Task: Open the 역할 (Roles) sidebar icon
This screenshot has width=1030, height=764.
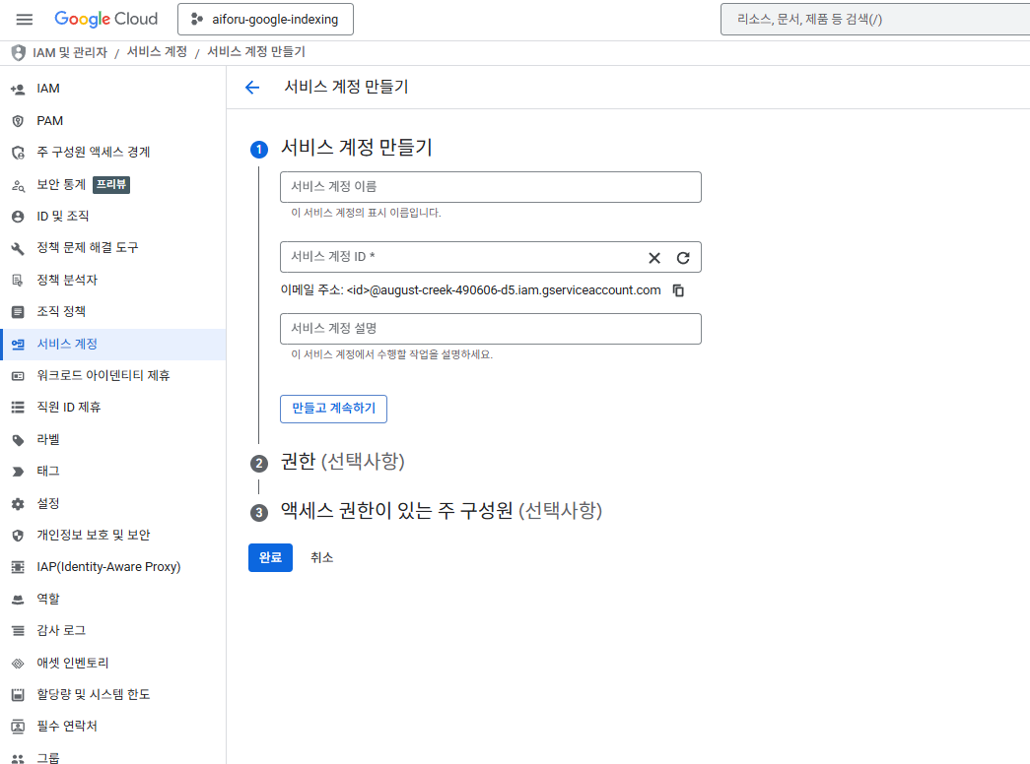Action: pos(18,599)
